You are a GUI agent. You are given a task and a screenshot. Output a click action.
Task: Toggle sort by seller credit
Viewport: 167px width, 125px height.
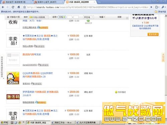click(x=55, y=17)
